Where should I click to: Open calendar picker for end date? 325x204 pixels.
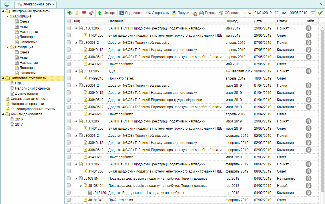point(313,13)
